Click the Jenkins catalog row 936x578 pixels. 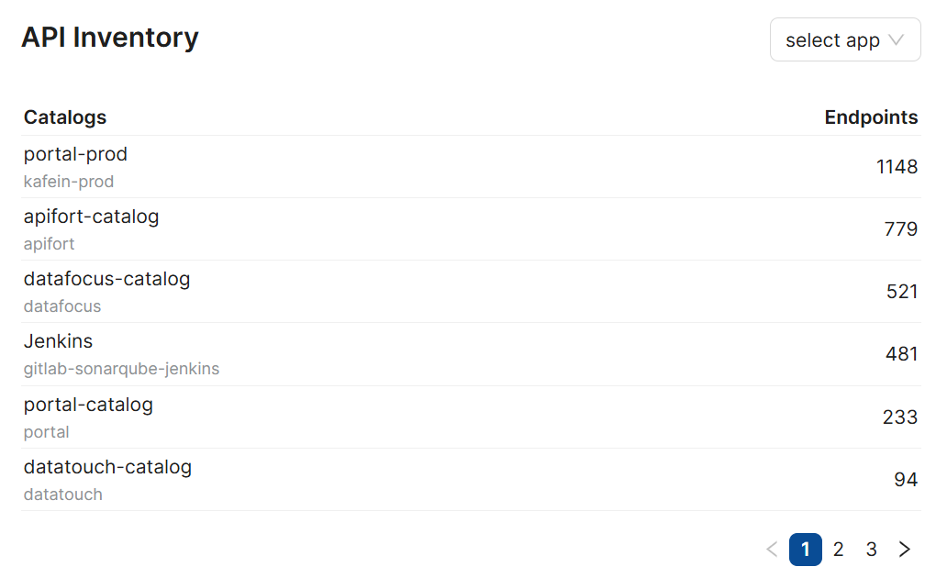coord(58,341)
